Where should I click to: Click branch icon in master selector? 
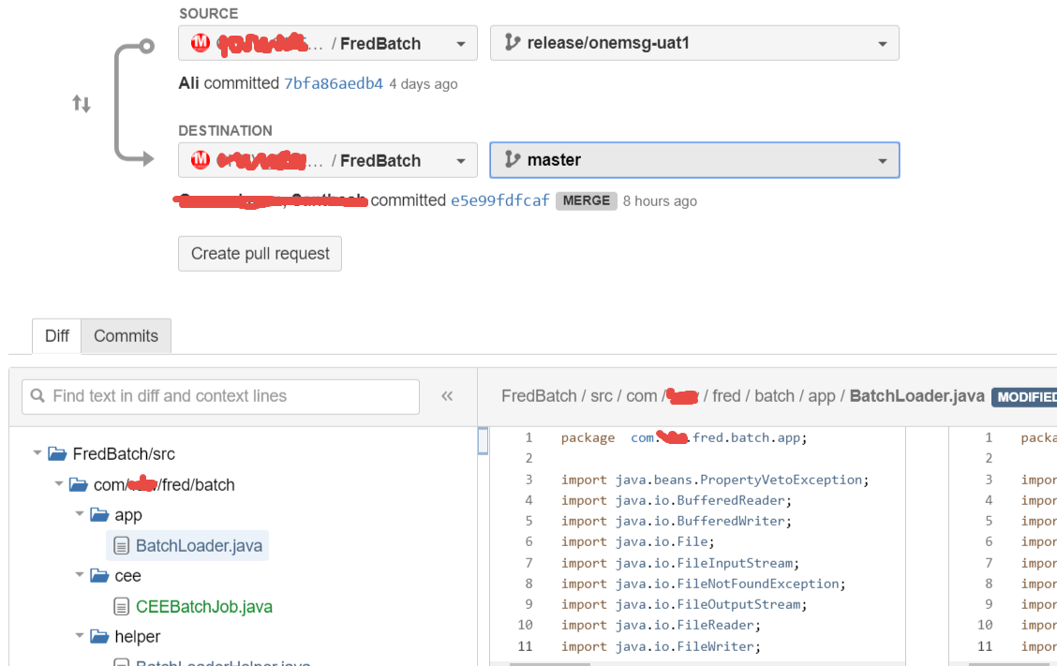click(513, 160)
